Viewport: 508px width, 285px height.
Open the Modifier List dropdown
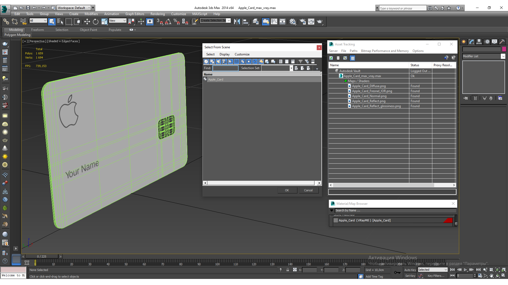click(503, 56)
